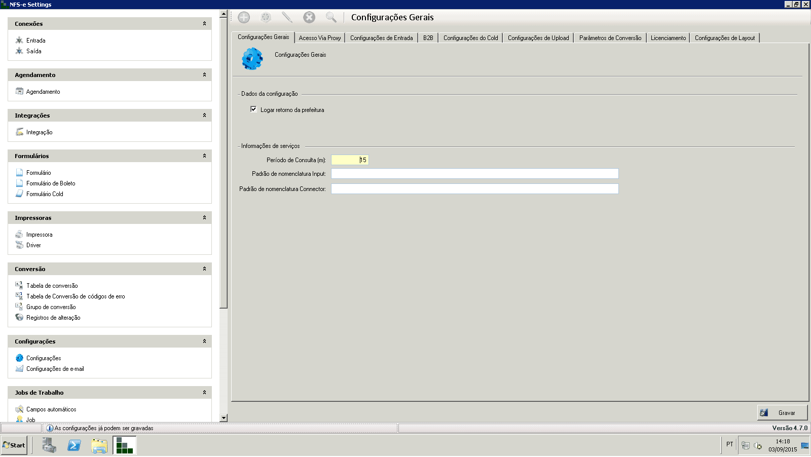Viewport: 811px width, 457px height.
Task: Open the Licenciamento tab
Action: point(668,38)
